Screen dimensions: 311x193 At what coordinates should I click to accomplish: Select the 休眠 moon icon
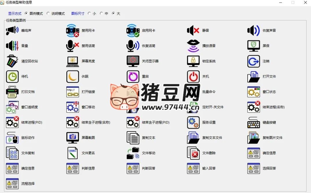pyautogui.click(x=72, y=77)
